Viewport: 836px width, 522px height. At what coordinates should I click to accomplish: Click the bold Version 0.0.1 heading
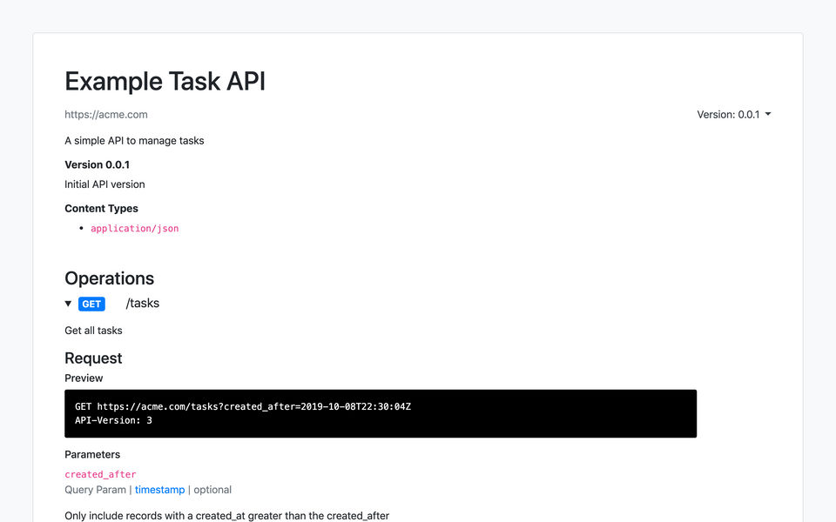pyautogui.click(x=98, y=164)
